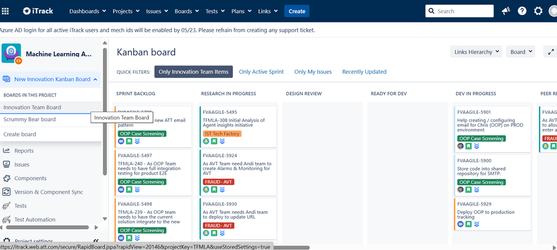Click into the Search field

point(459,11)
